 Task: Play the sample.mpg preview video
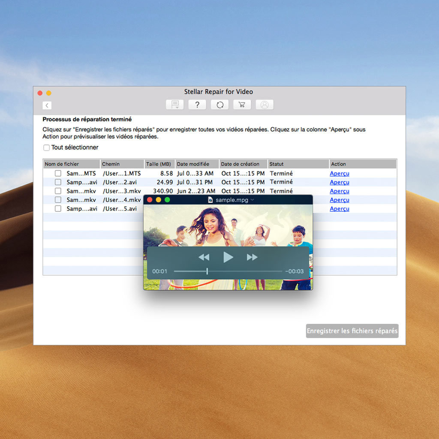point(228,257)
